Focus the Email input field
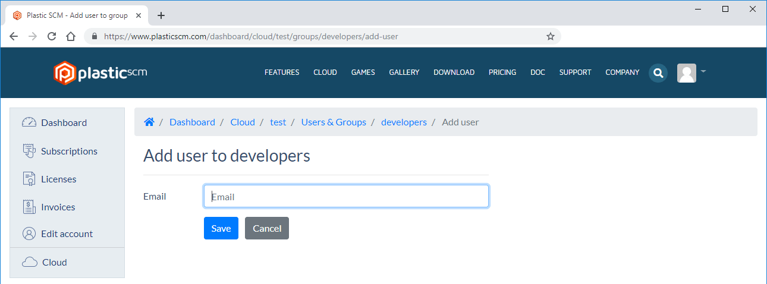Screen dimensions: 767x284 tap(346, 197)
